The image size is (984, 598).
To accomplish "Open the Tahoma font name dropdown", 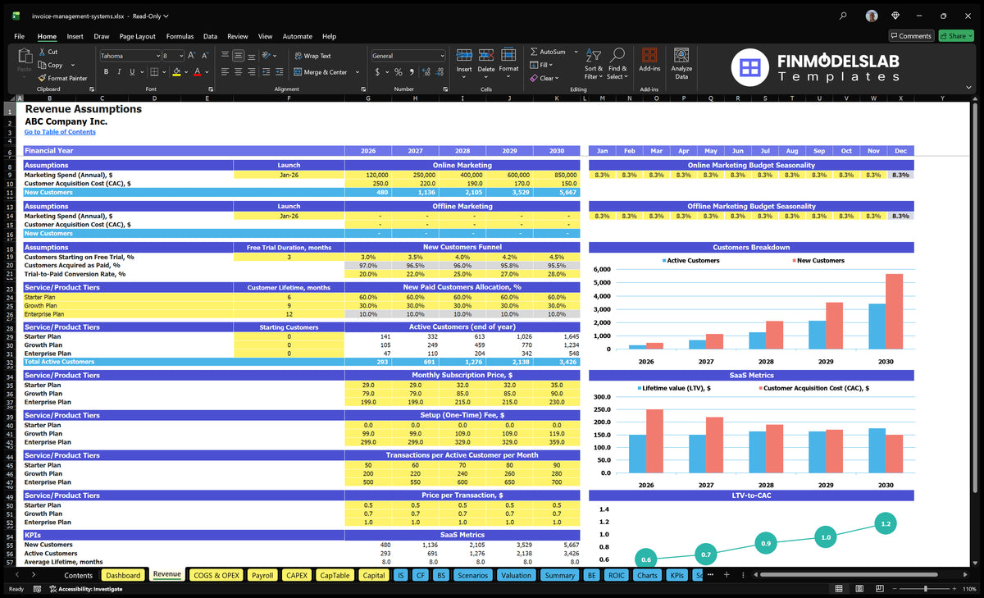I will coord(157,56).
